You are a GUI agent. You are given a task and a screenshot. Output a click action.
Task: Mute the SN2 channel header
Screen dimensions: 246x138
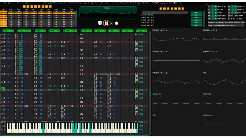click(x=113, y=31)
